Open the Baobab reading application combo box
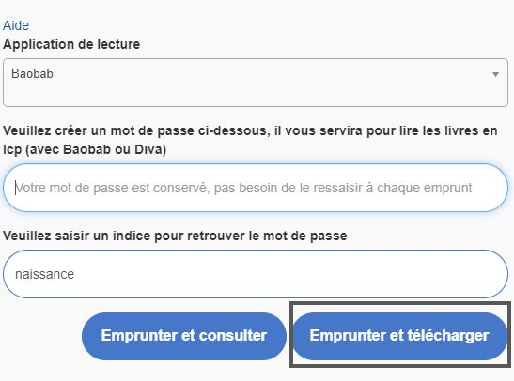This screenshot has height=381, width=514. pos(256,83)
